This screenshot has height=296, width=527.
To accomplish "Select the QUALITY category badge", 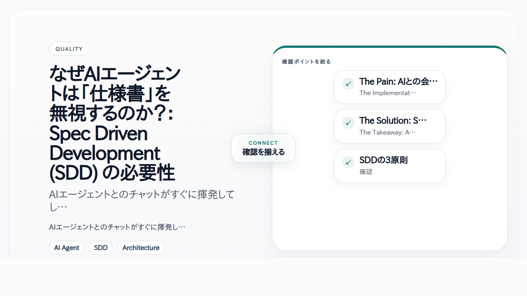I will 69,49.
